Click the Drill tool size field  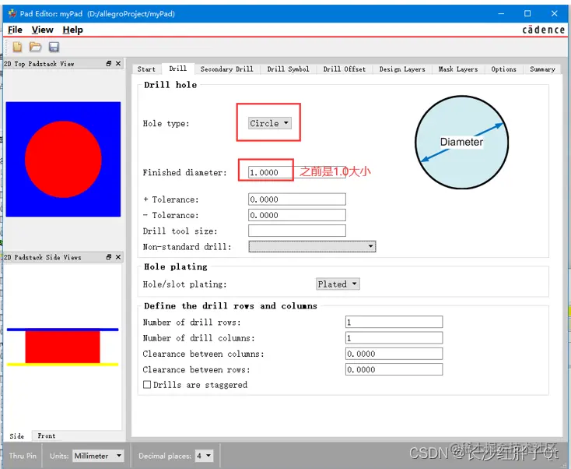[297, 231]
